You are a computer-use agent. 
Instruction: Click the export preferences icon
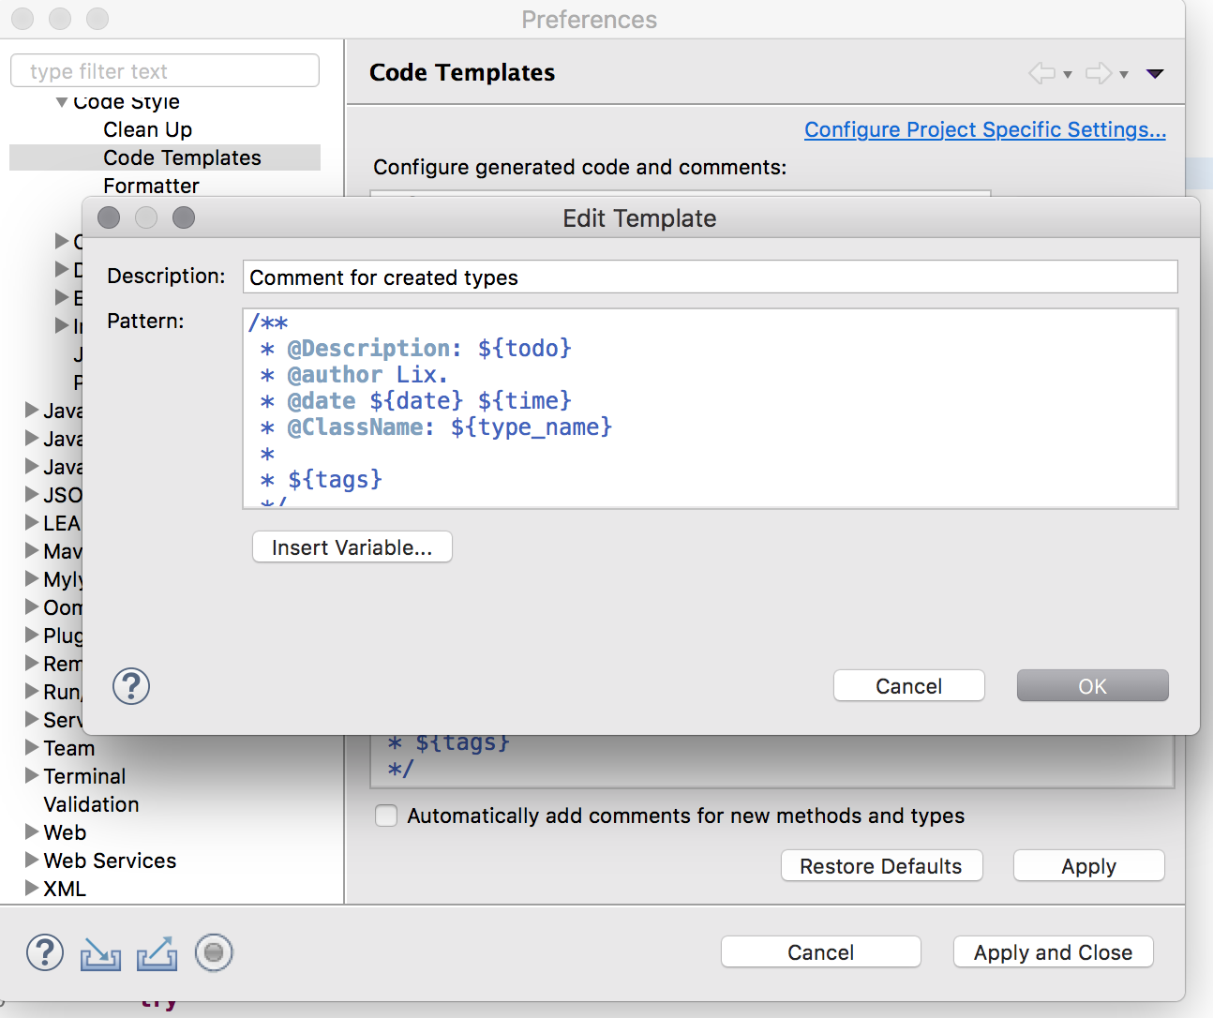pos(157,953)
